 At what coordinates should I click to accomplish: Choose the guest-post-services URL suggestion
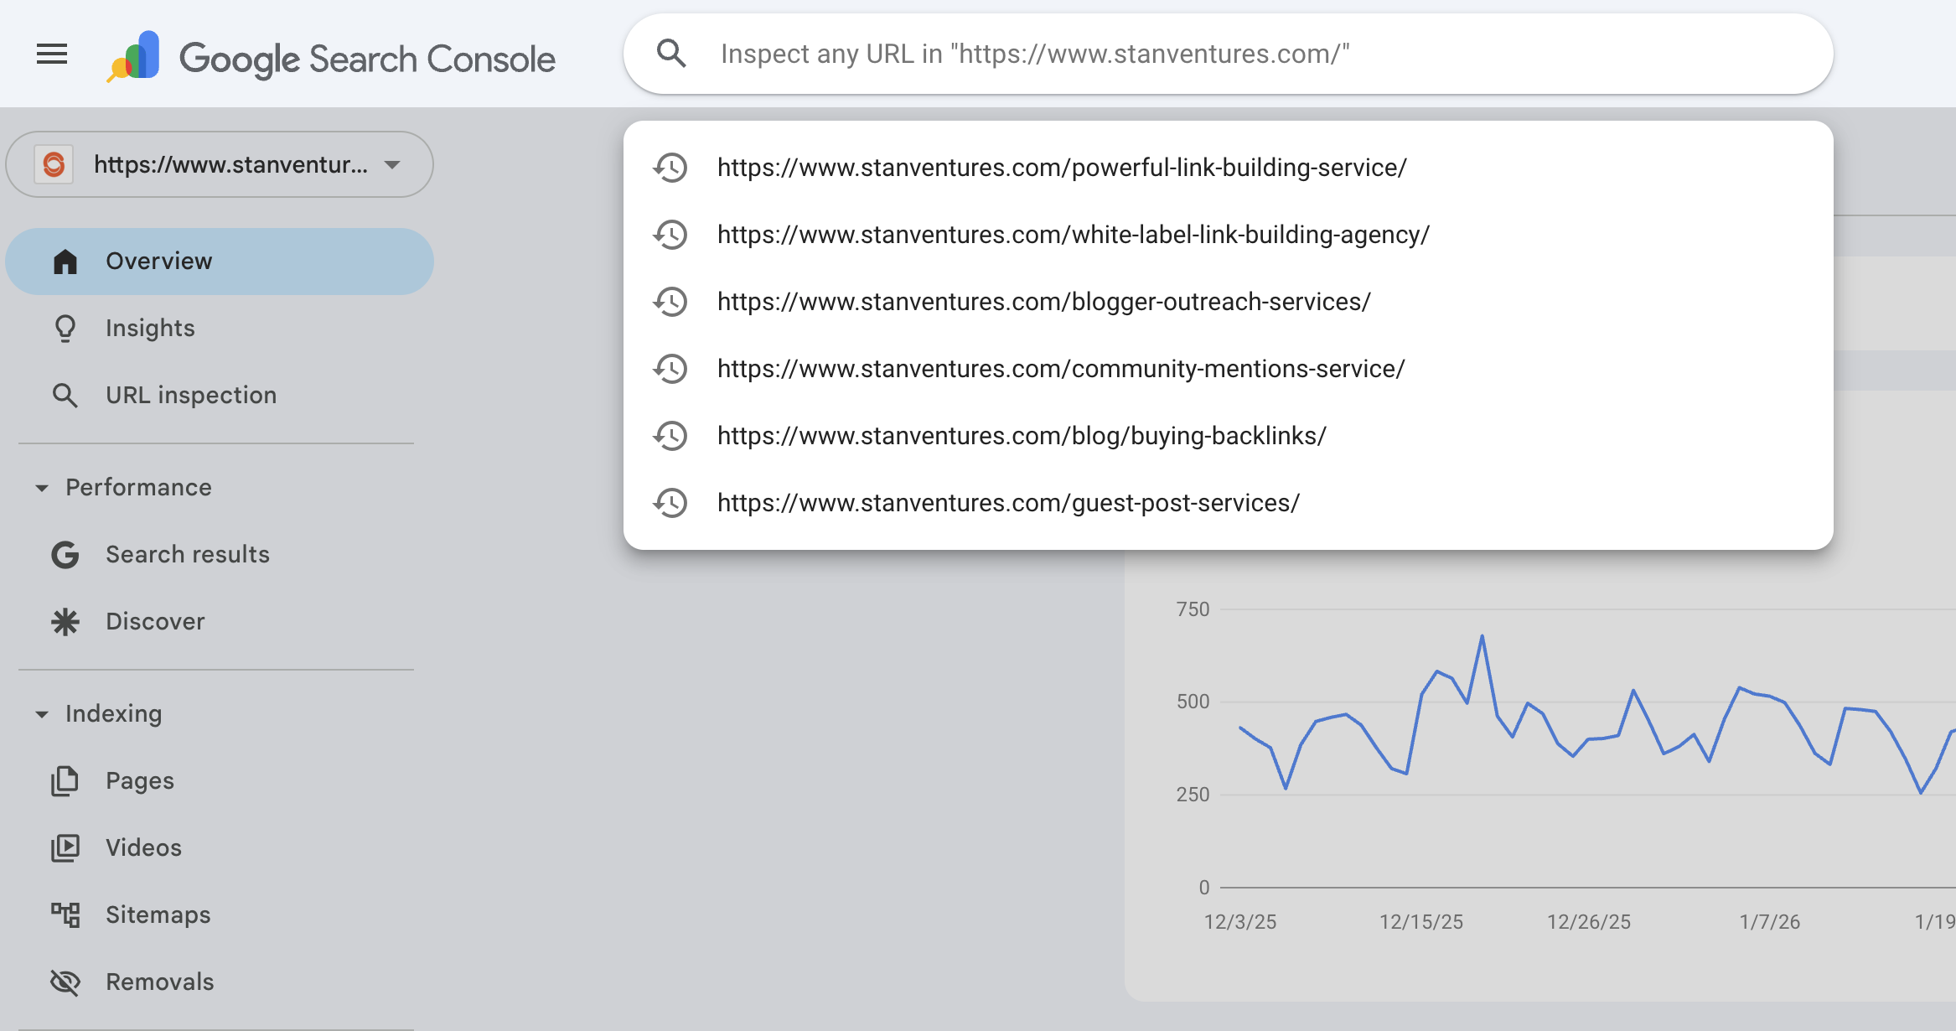(x=1008, y=503)
